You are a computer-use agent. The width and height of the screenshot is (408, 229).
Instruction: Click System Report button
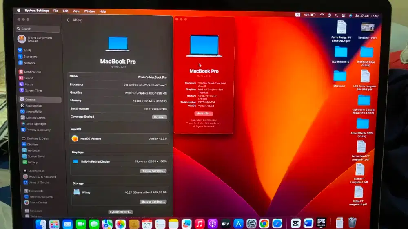[120, 212]
